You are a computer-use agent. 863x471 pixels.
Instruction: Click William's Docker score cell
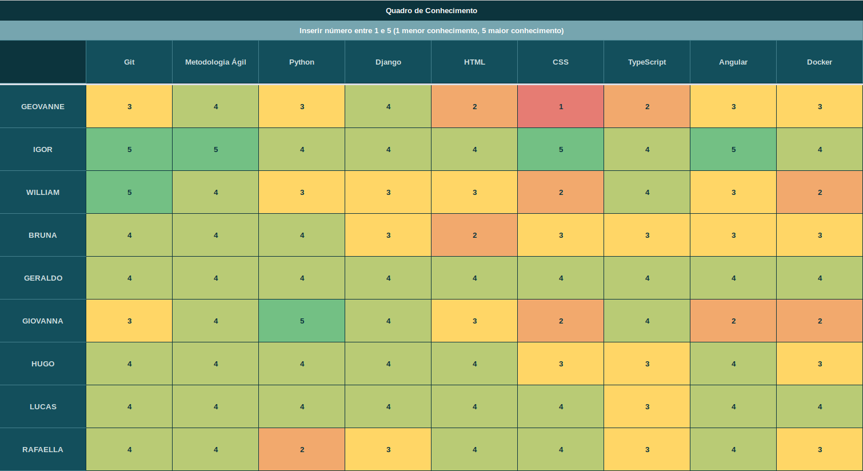(820, 192)
